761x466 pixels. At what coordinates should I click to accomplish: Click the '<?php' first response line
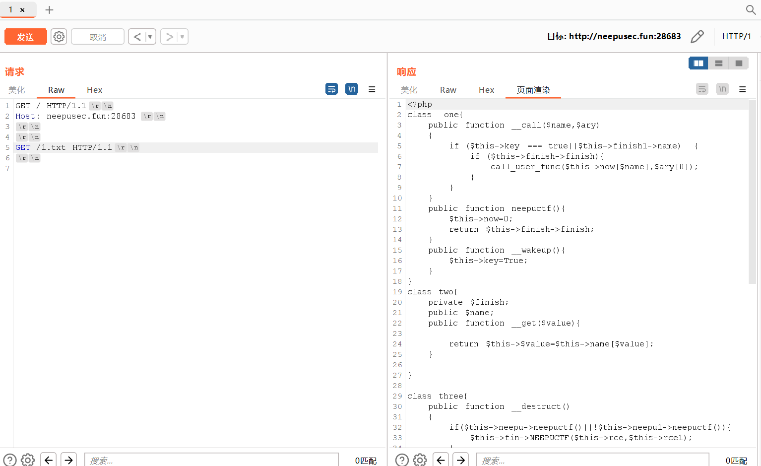point(420,104)
